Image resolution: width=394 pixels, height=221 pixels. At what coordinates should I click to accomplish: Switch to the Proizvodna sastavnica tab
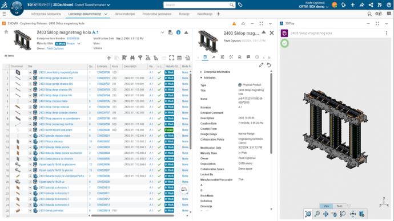157,14
